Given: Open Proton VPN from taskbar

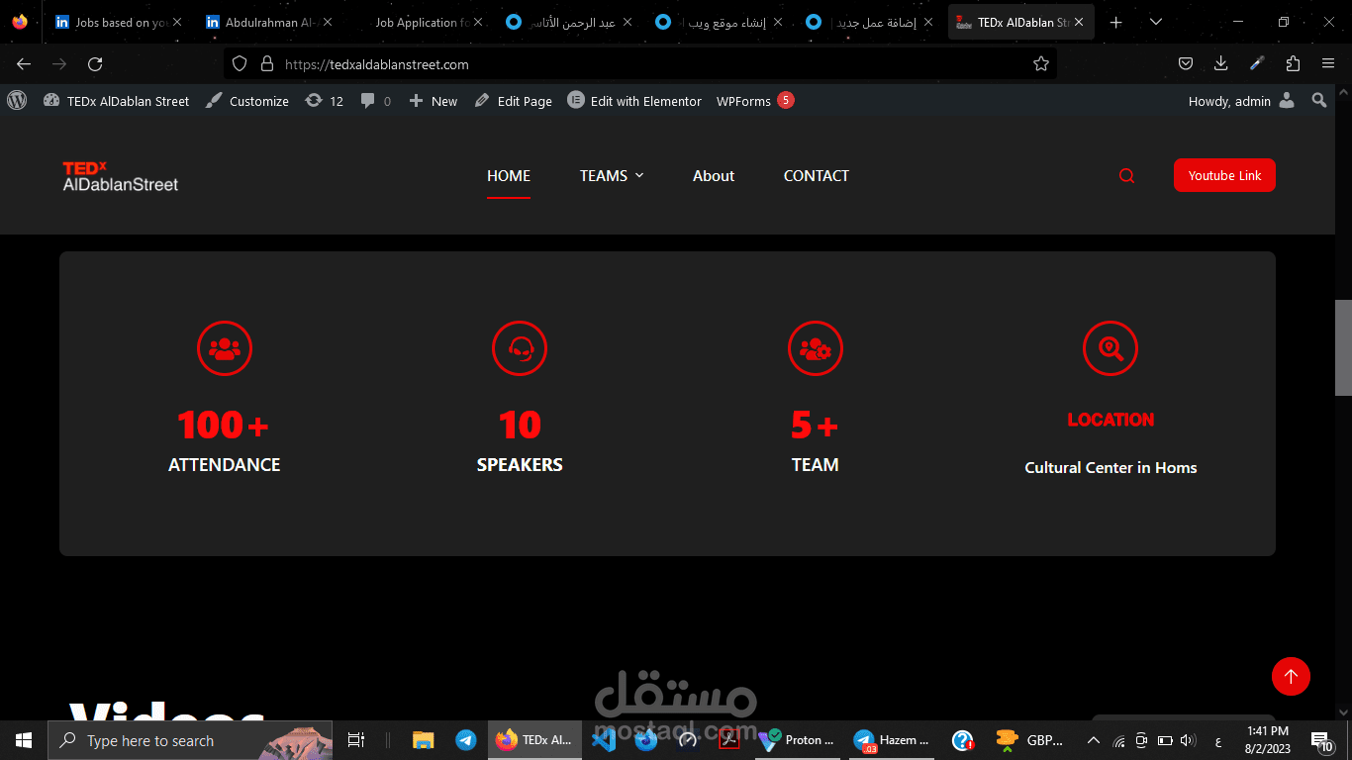Looking at the screenshot, I should click(x=798, y=740).
